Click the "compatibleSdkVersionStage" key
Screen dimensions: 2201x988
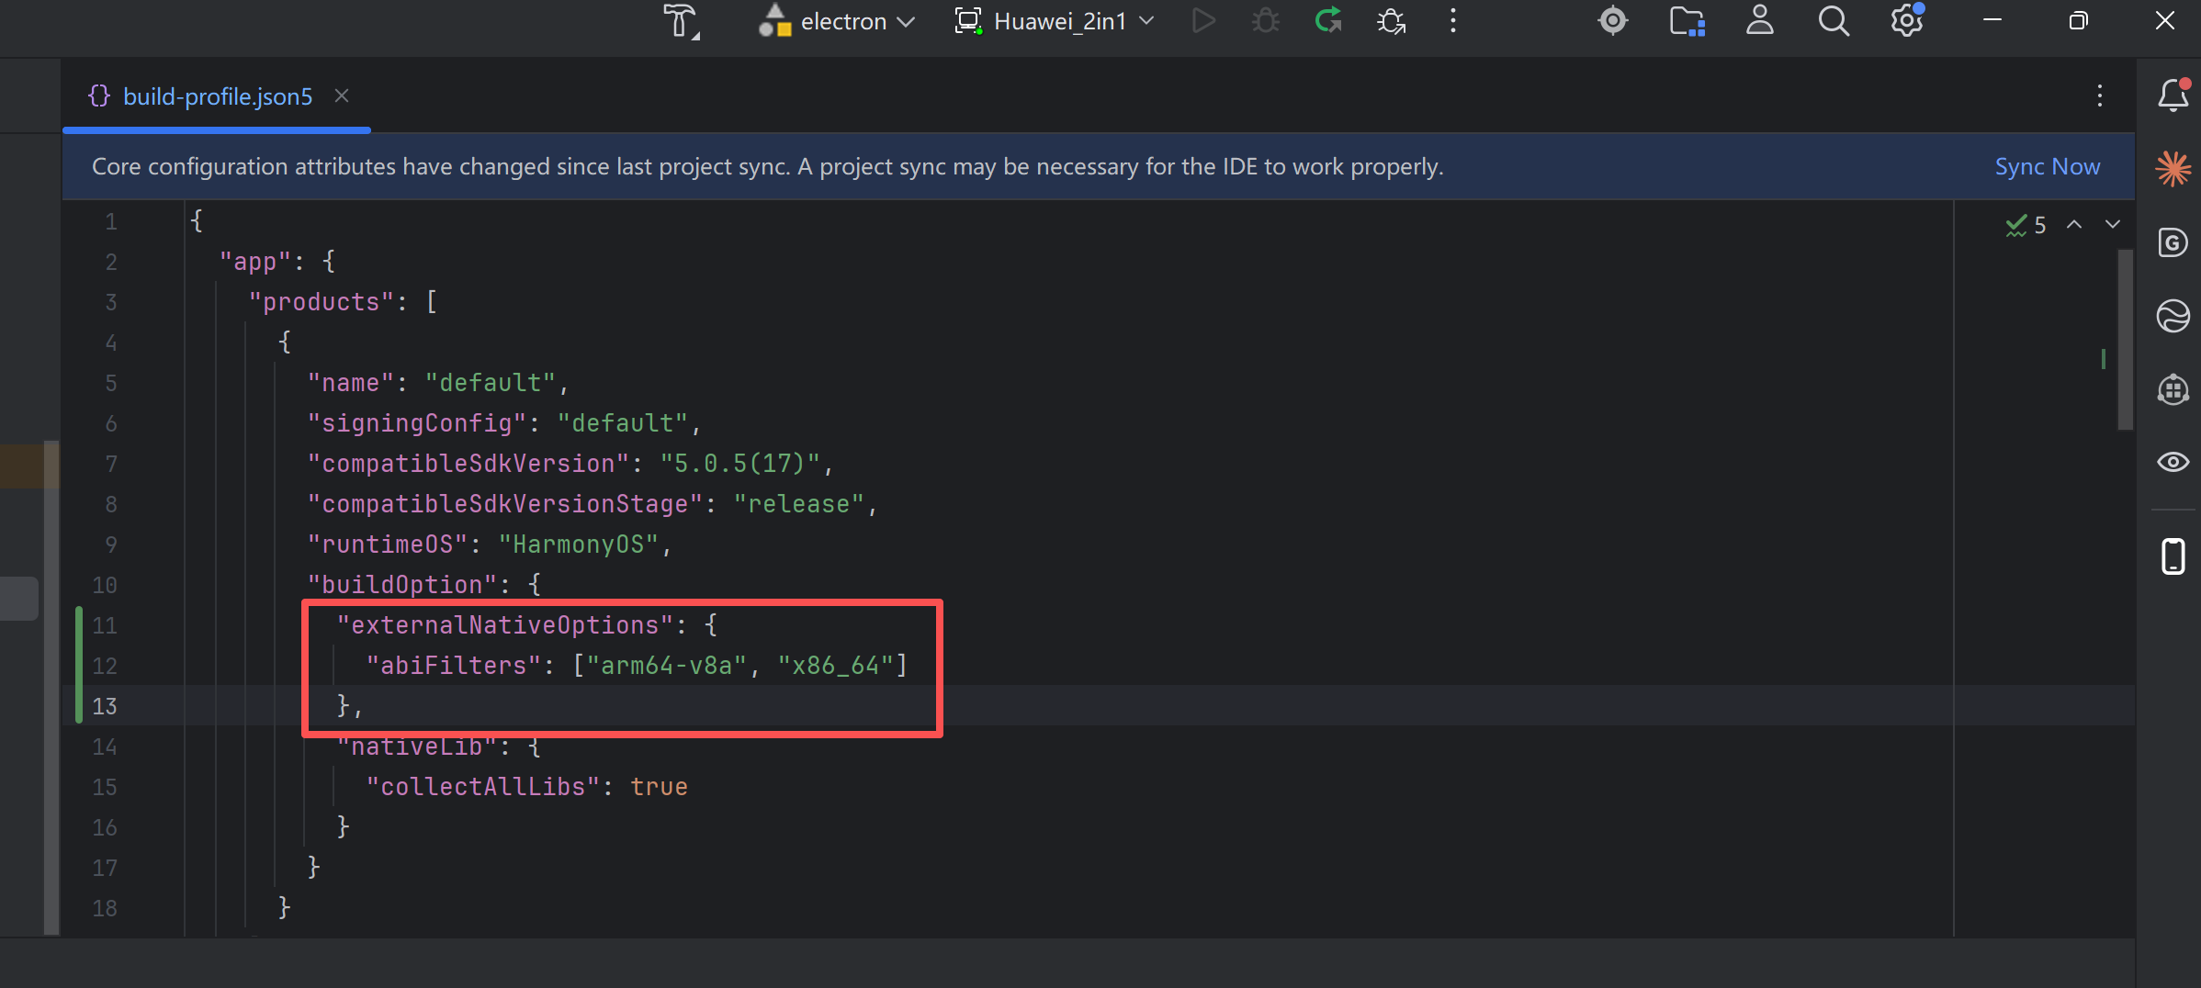(505, 504)
